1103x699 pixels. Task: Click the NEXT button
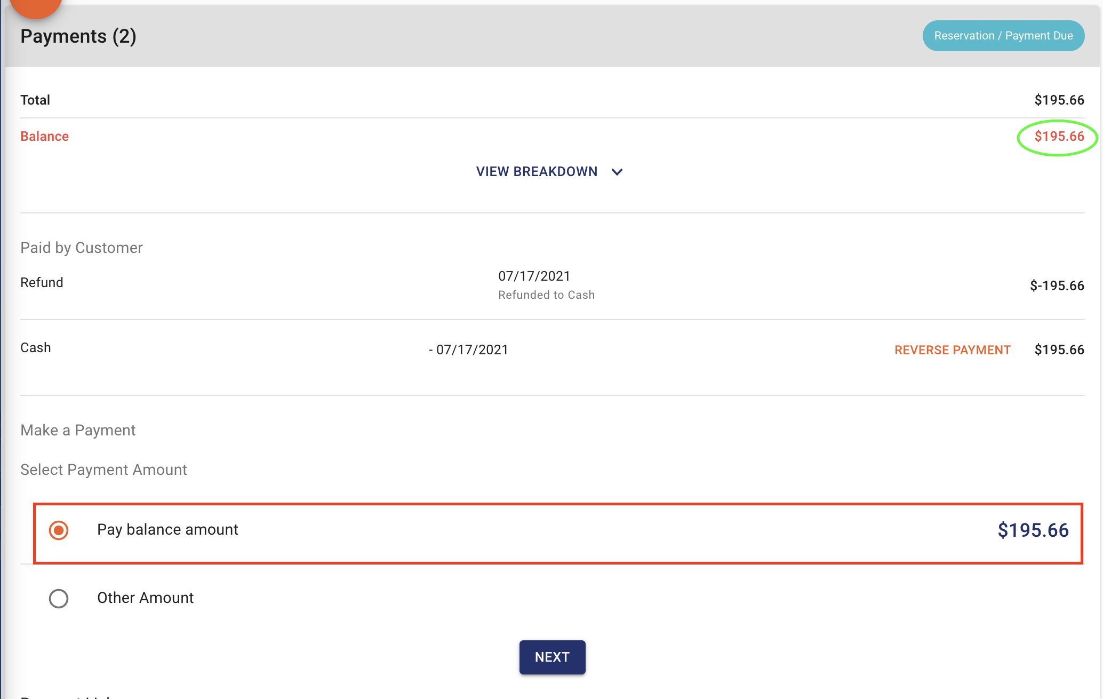(552, 657)
